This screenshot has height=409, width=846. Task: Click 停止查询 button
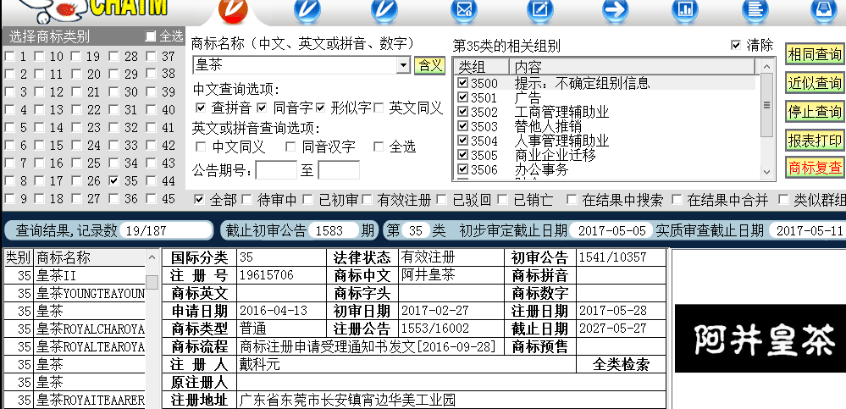coord(815,112)
